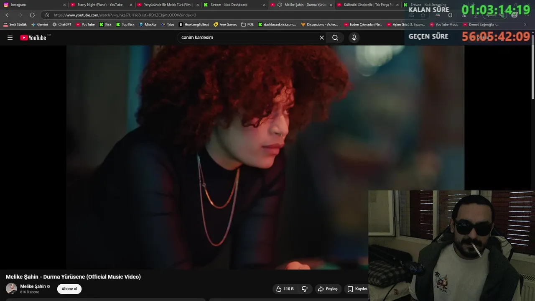Image resolution: width=535 pixels, height=301 pixels.
Task: Close the Stream - Kick Dashboard tab
Action: [x=264, y=5]
